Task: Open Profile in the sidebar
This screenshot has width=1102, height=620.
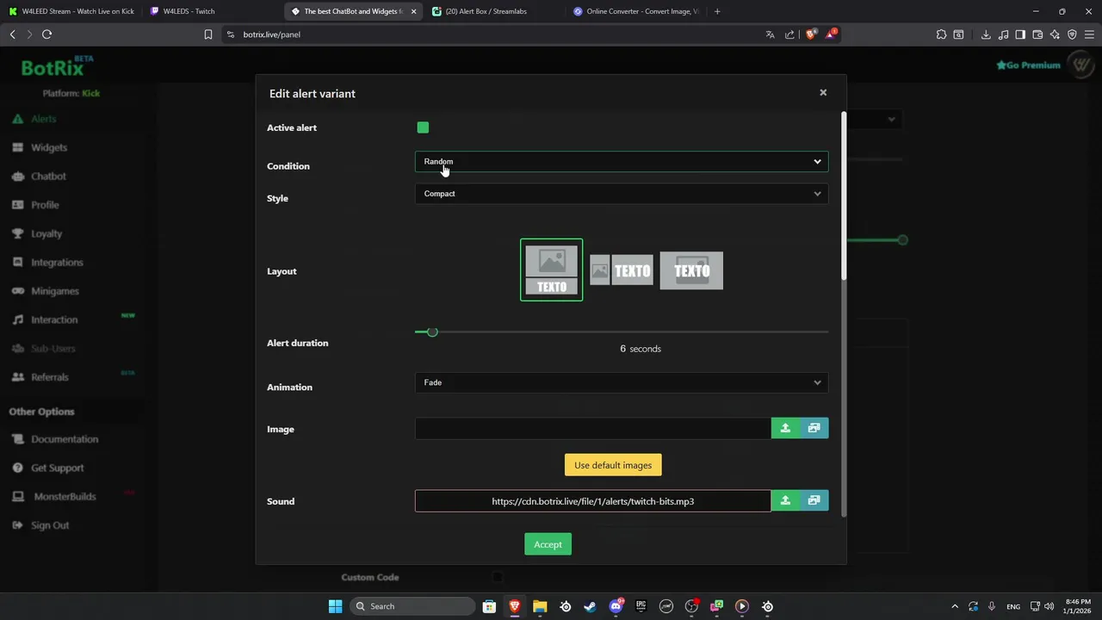Action: (45, 205)
